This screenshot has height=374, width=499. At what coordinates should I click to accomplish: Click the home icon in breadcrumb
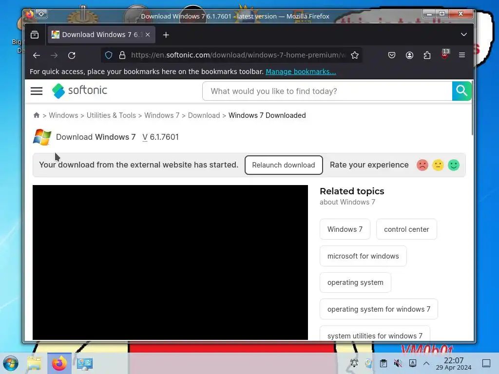tap(37, 115)
